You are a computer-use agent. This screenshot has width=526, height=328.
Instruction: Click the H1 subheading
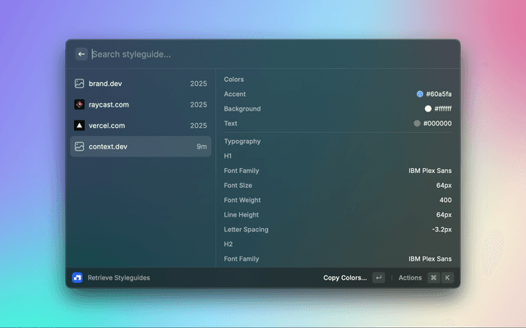[228, 156]
